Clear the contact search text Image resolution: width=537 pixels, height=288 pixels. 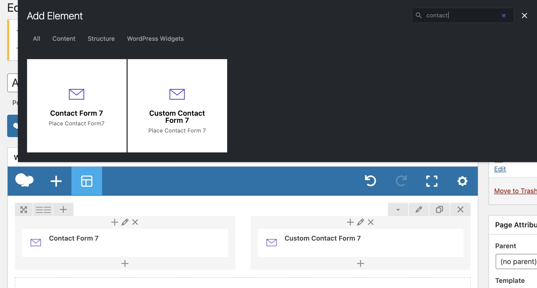click(504, 16)
